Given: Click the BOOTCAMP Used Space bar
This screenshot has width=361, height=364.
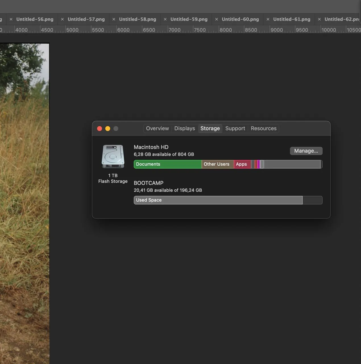Looking at the screenshot, I should (218, 200).
